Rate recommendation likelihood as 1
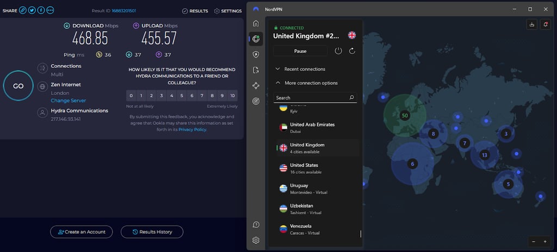This screenshot has height=252, width=557. (x=141, y=96)
